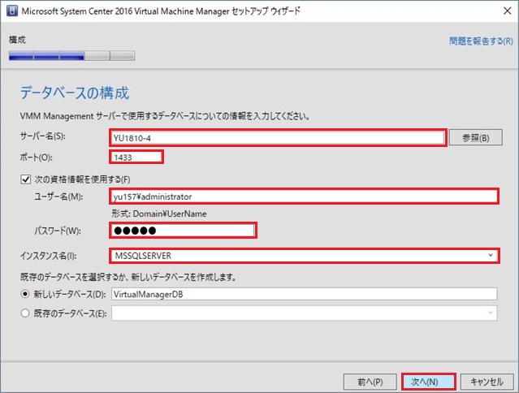Viewport: 519px width, 393px height.
Task: Proceed with the 次へ(N) button
Action: (428, 381)
